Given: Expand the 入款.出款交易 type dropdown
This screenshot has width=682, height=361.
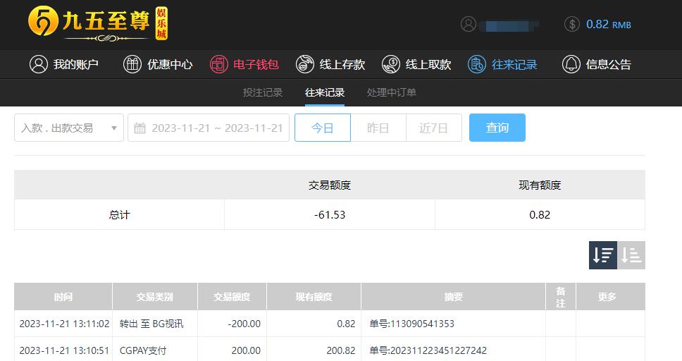Looking at the screenshot, I should point(69,128).
